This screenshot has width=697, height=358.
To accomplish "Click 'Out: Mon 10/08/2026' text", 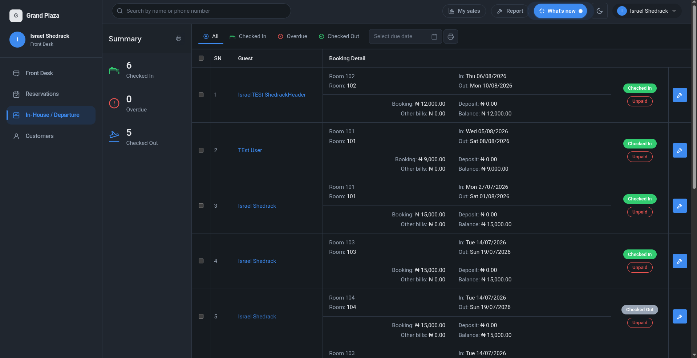I will [485, 86].
